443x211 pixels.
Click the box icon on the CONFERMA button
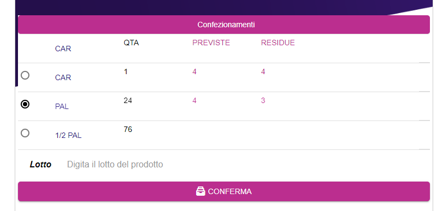point(201,191)
